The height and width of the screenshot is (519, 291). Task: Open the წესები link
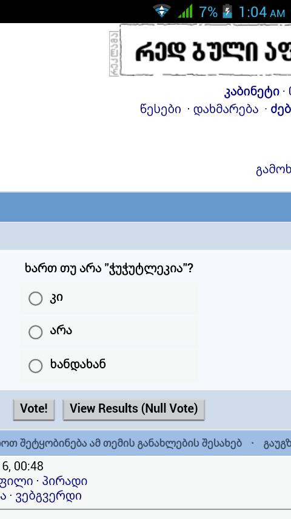161,109
